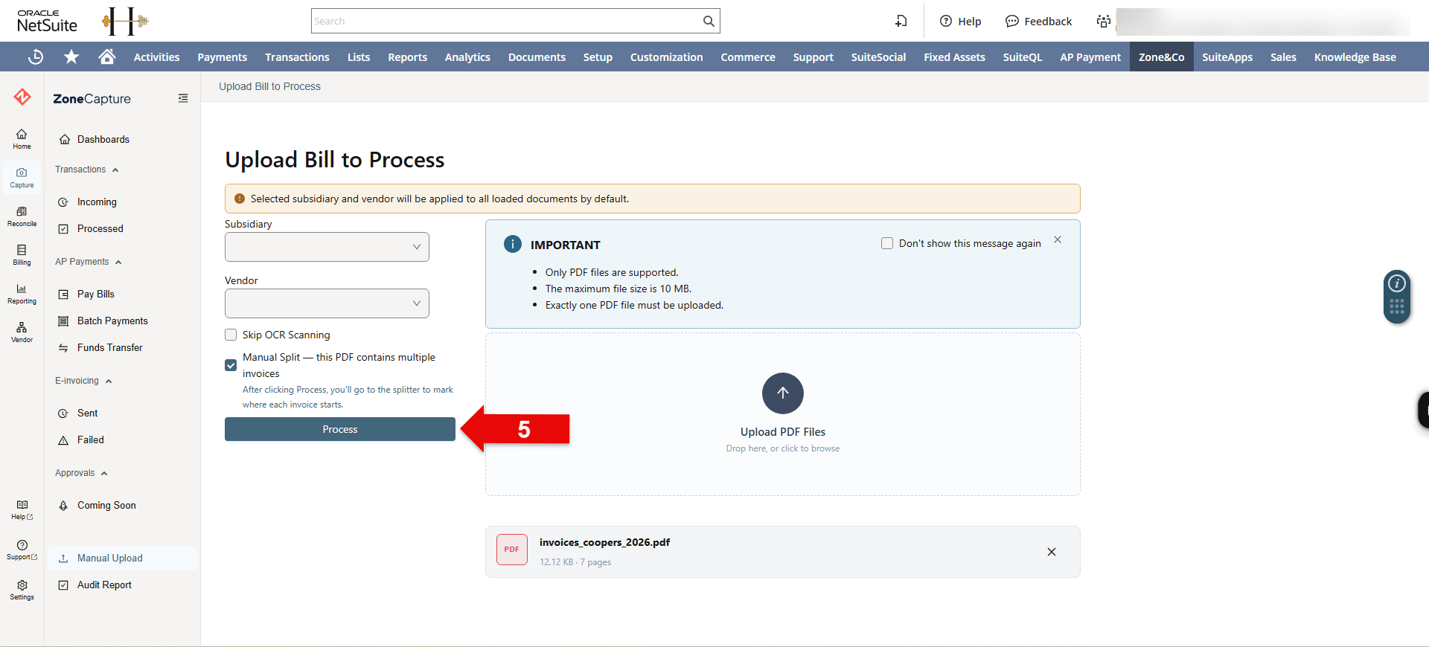Click the ZoneCapture red diamond logo

pos(22,97)
